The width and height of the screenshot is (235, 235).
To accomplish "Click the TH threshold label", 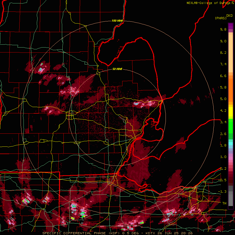I will pyautogui.click(x=224, y=203).
